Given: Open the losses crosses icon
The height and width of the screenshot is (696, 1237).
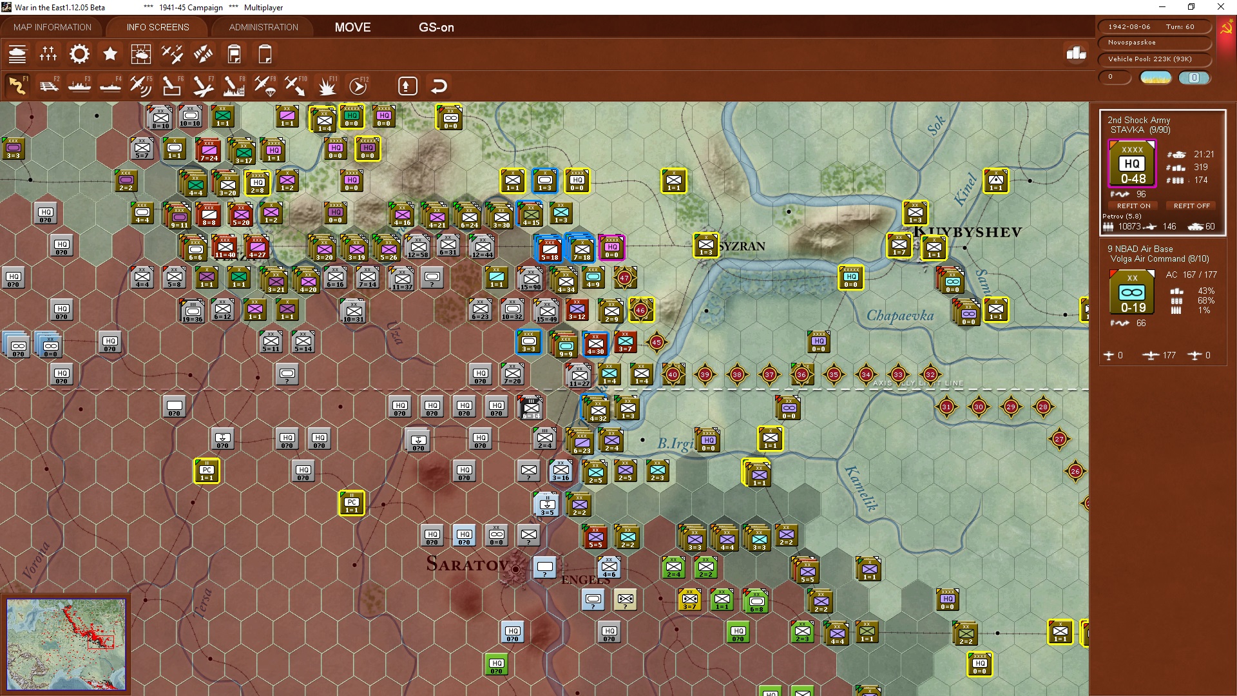Looking at the screenshot, I should tap(48, 54).
